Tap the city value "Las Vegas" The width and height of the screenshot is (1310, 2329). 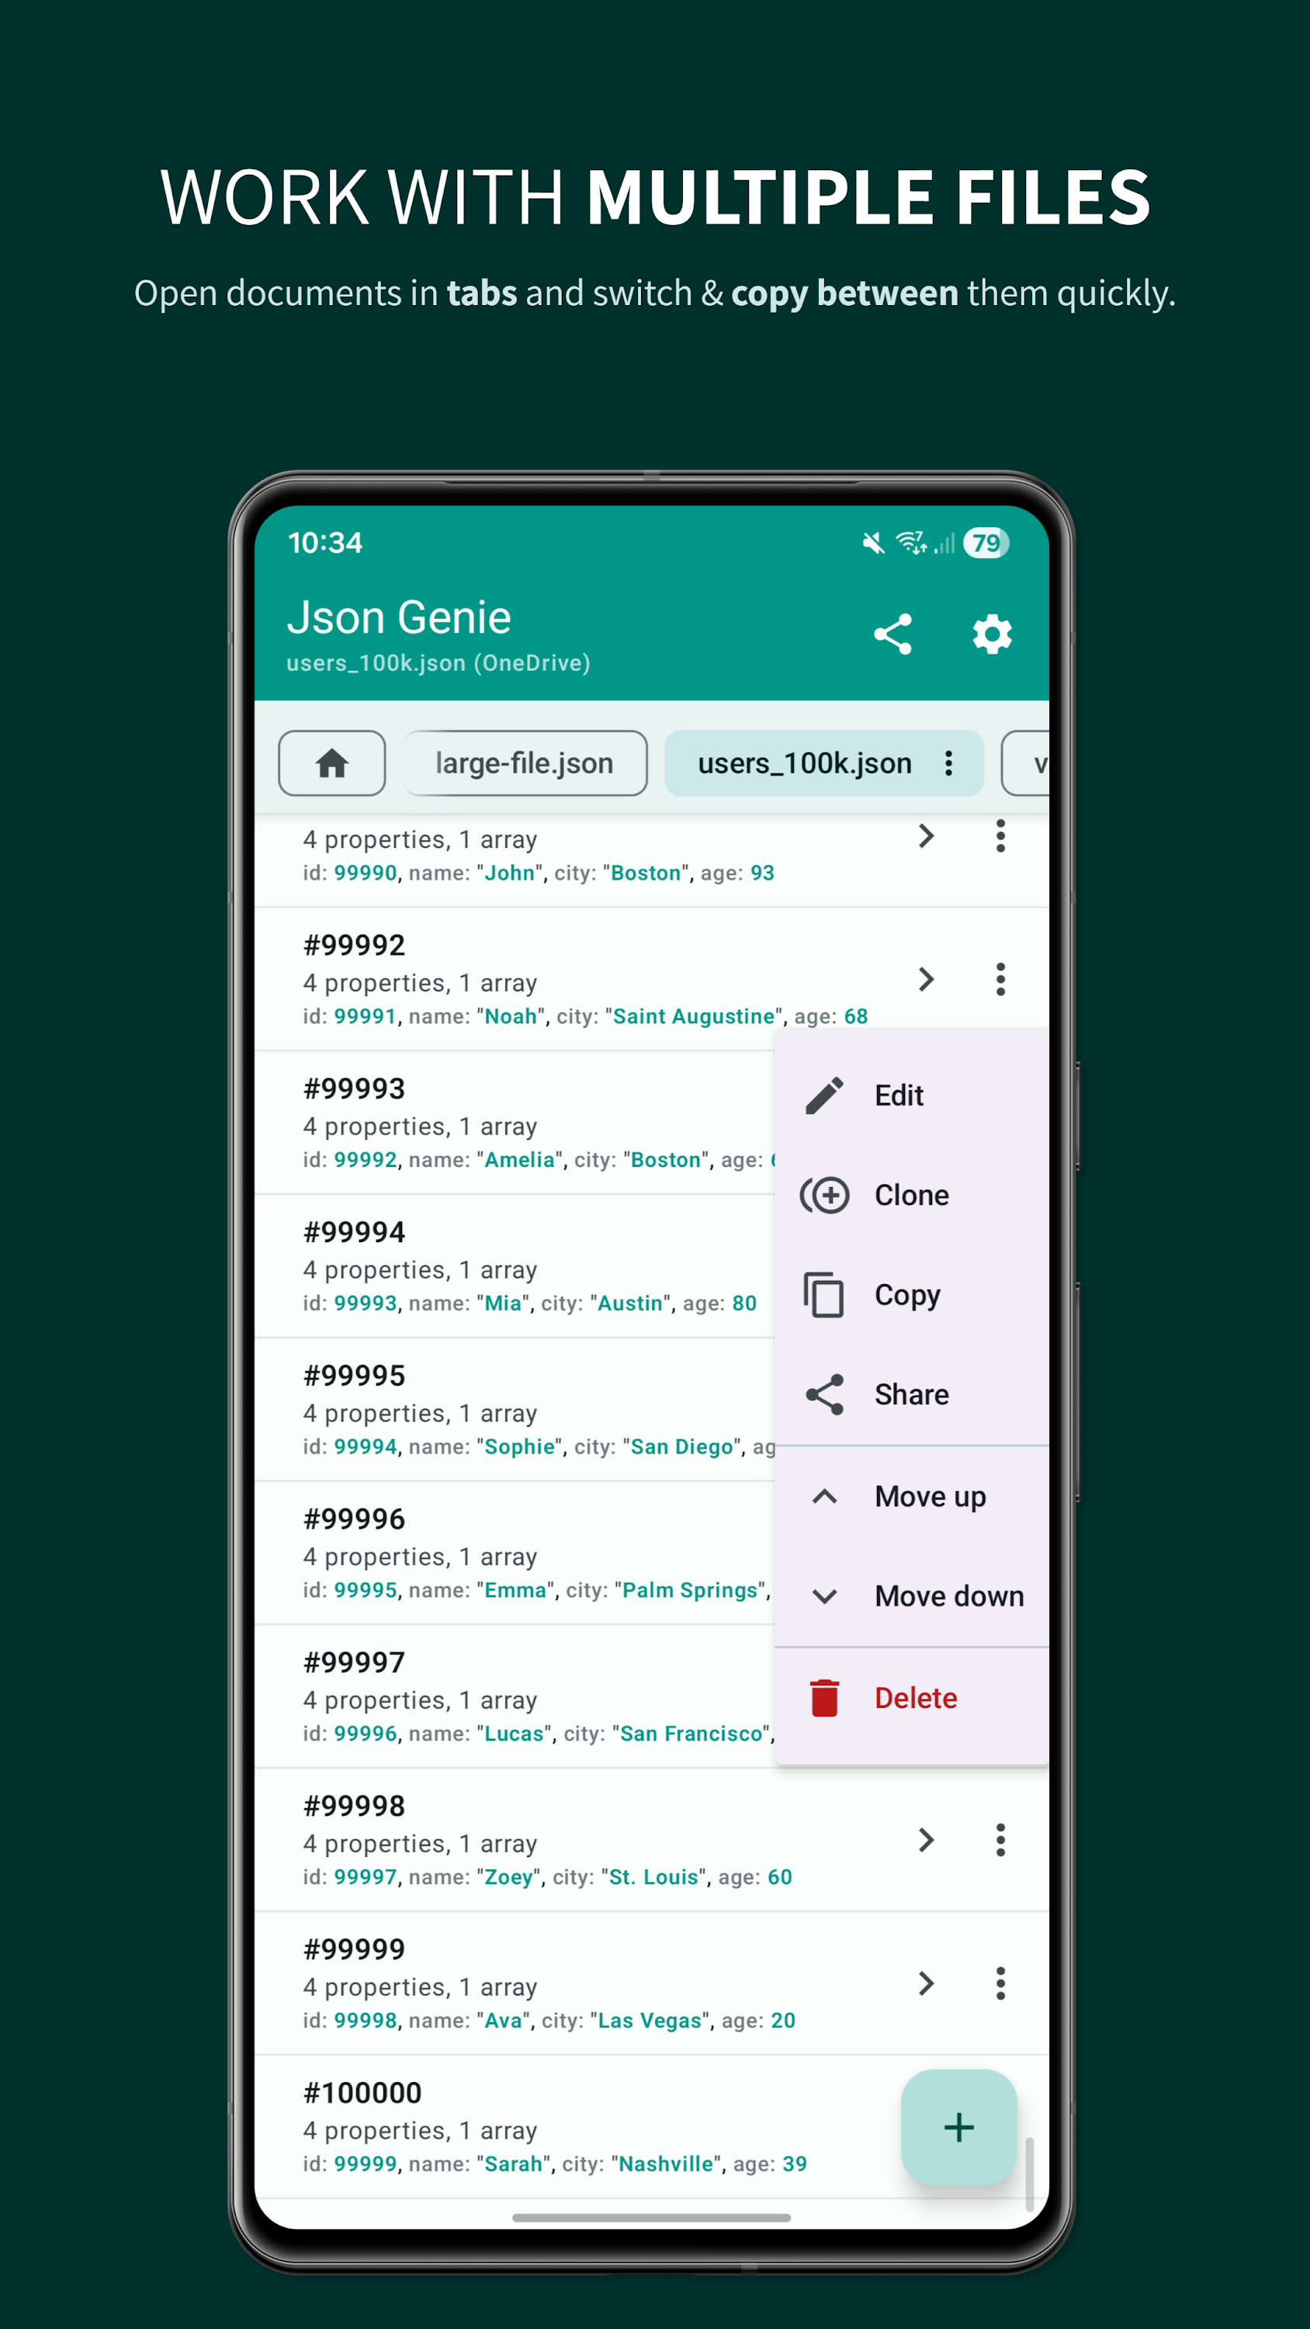649,2021
